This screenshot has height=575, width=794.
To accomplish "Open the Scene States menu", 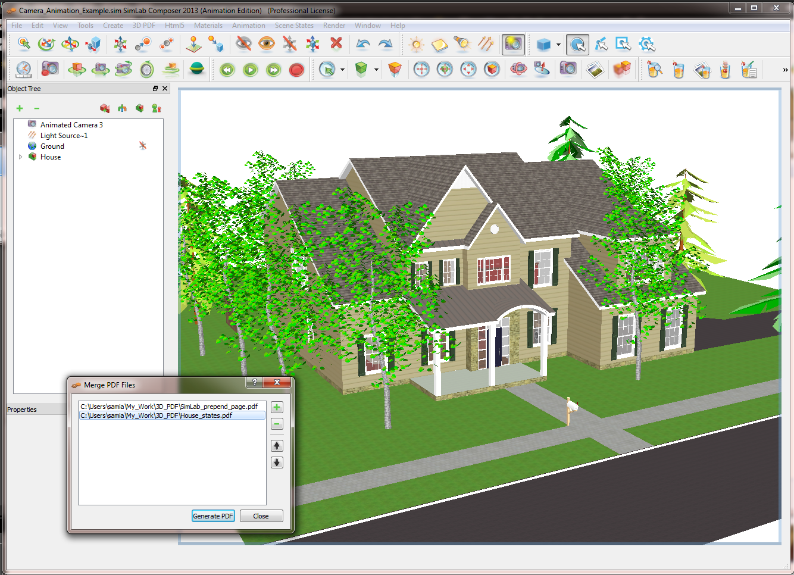I will point(294,26).
